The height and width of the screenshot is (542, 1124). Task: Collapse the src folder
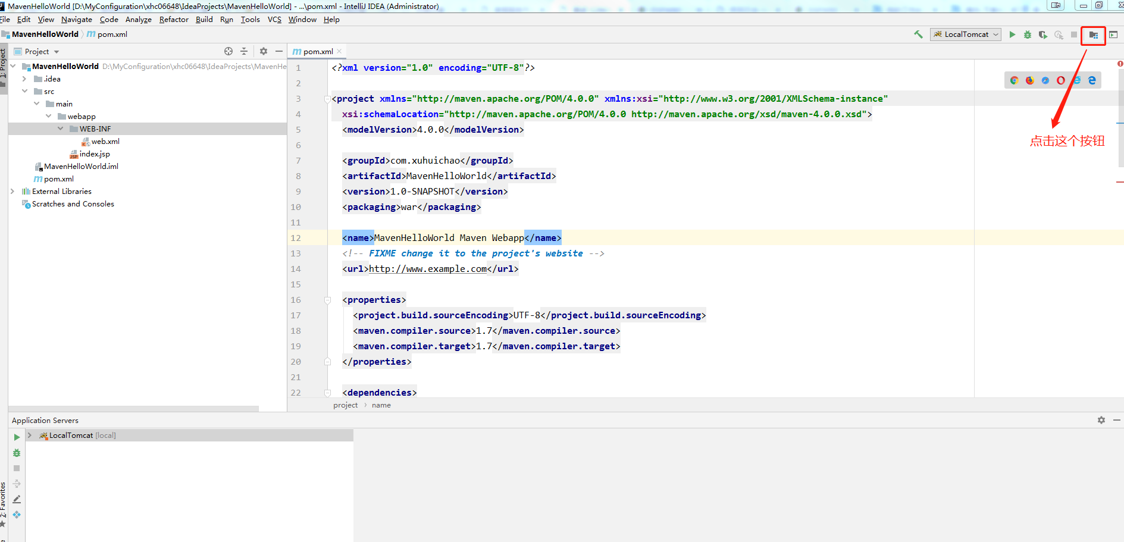click(24, 91)
